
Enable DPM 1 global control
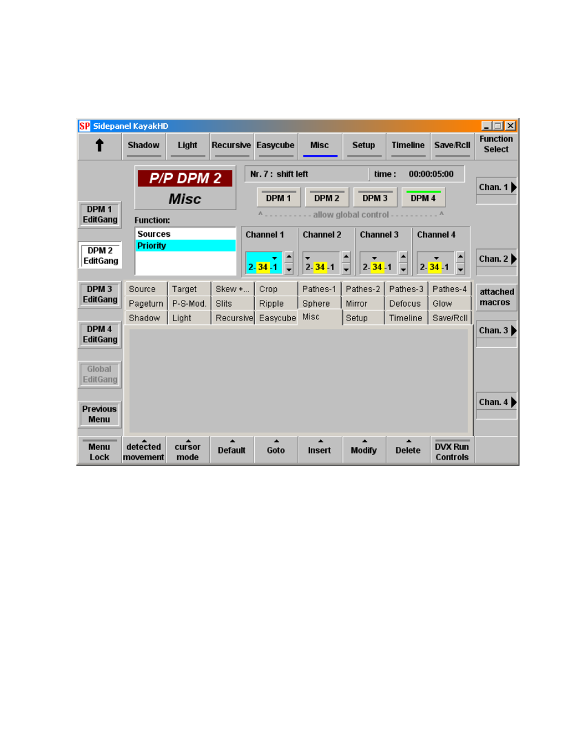point(279,198)
